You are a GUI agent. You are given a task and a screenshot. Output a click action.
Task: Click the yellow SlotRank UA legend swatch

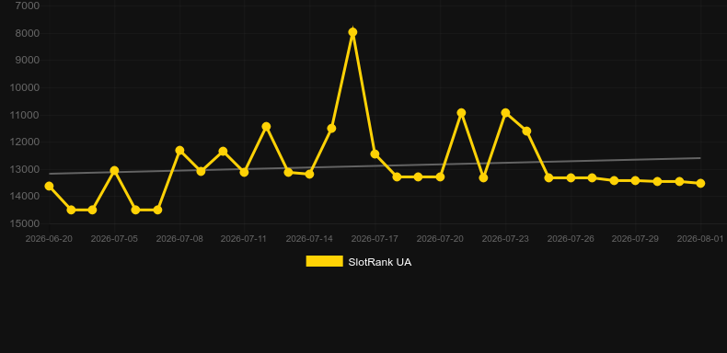pos(325,261)
